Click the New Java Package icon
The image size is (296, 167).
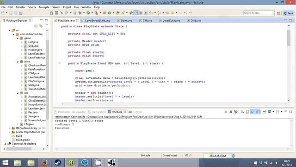105,13
